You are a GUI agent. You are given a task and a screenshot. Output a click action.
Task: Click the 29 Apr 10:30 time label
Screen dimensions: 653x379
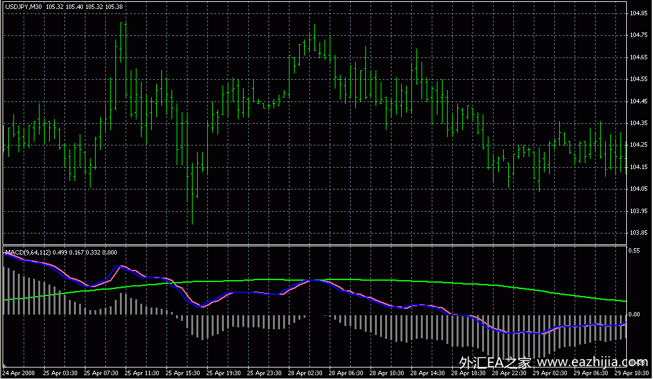(x=631, y=373)
